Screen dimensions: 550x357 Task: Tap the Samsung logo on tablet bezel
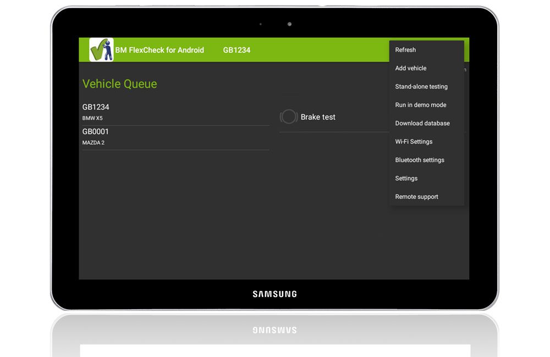[274, 294]
